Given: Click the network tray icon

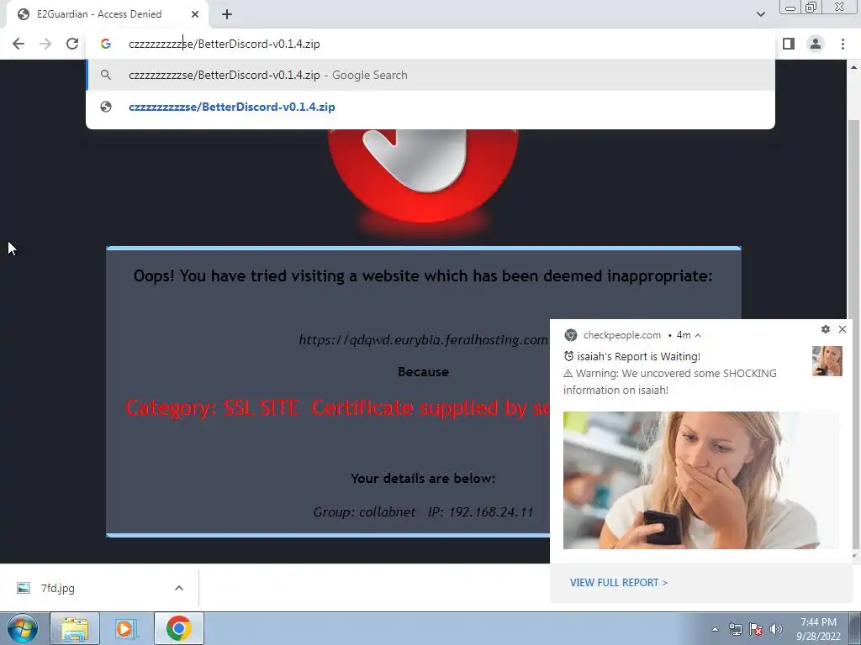Looking at the screenshot, I should pyautogui.click(x=735, y=629).
